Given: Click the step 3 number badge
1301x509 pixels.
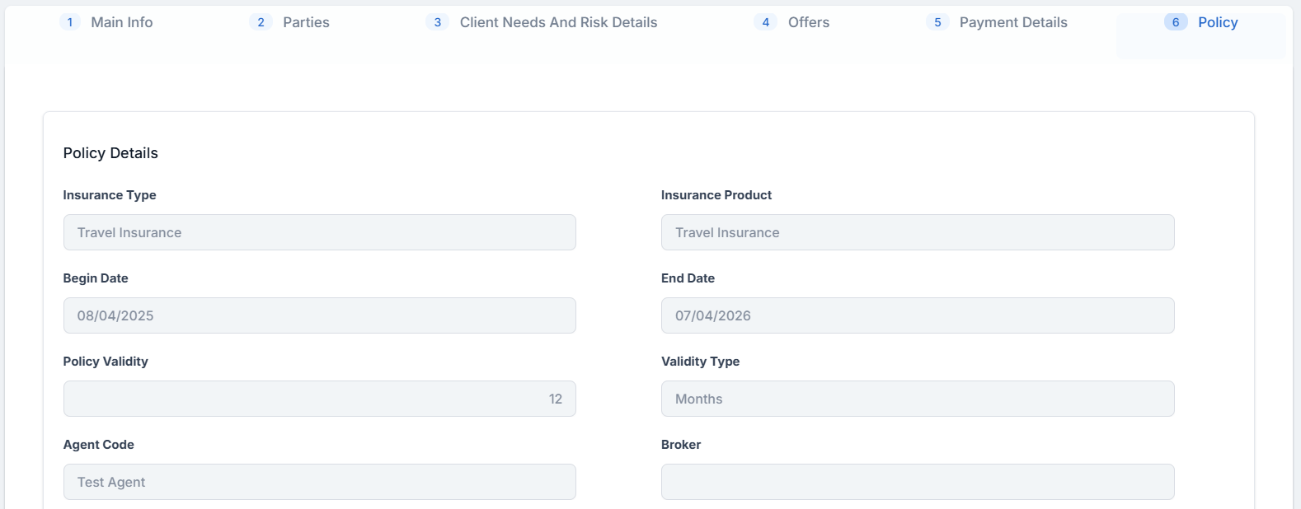Looking at the screenshot, I should (438, 22).
